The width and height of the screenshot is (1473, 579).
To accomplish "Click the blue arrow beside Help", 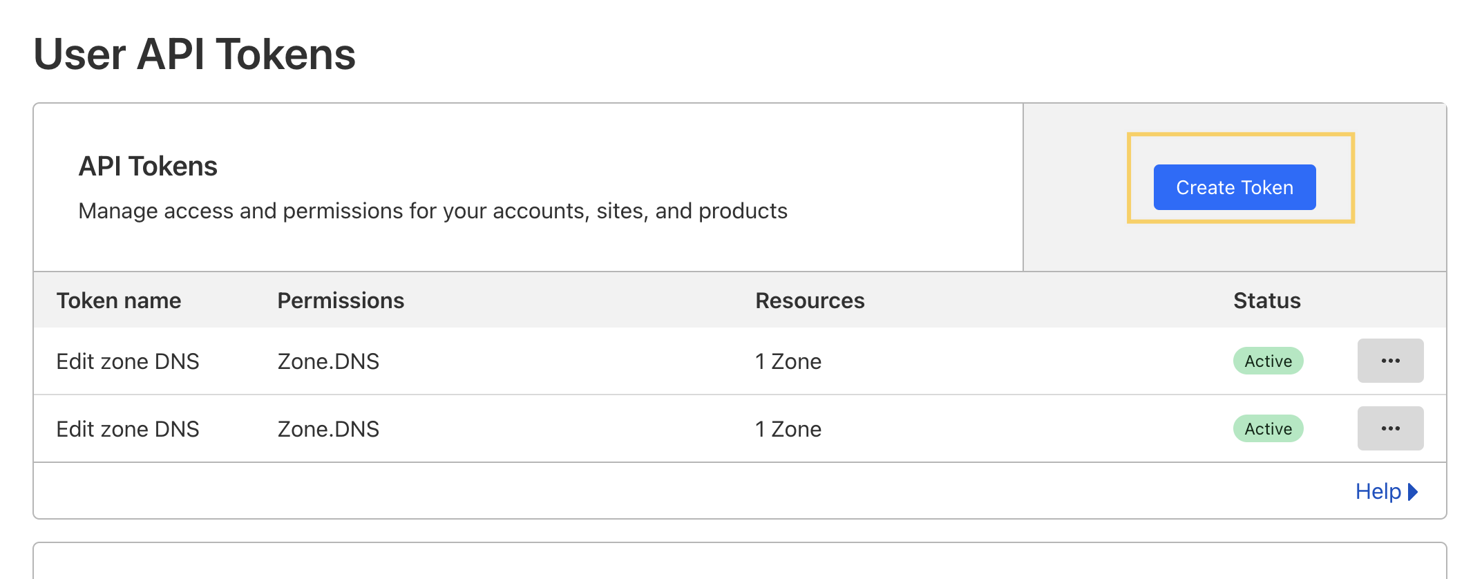I will (x=1413, y=492).
